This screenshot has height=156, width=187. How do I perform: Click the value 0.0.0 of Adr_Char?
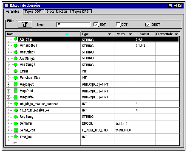click(139, 39)
